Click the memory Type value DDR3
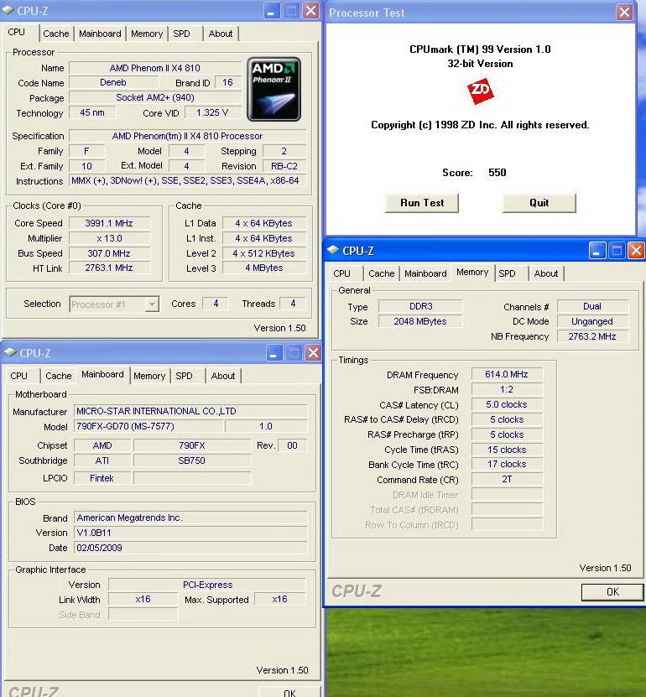Screen dimensions: 646x697 420,307
